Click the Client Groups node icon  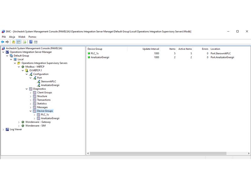(x=35, y=92)
